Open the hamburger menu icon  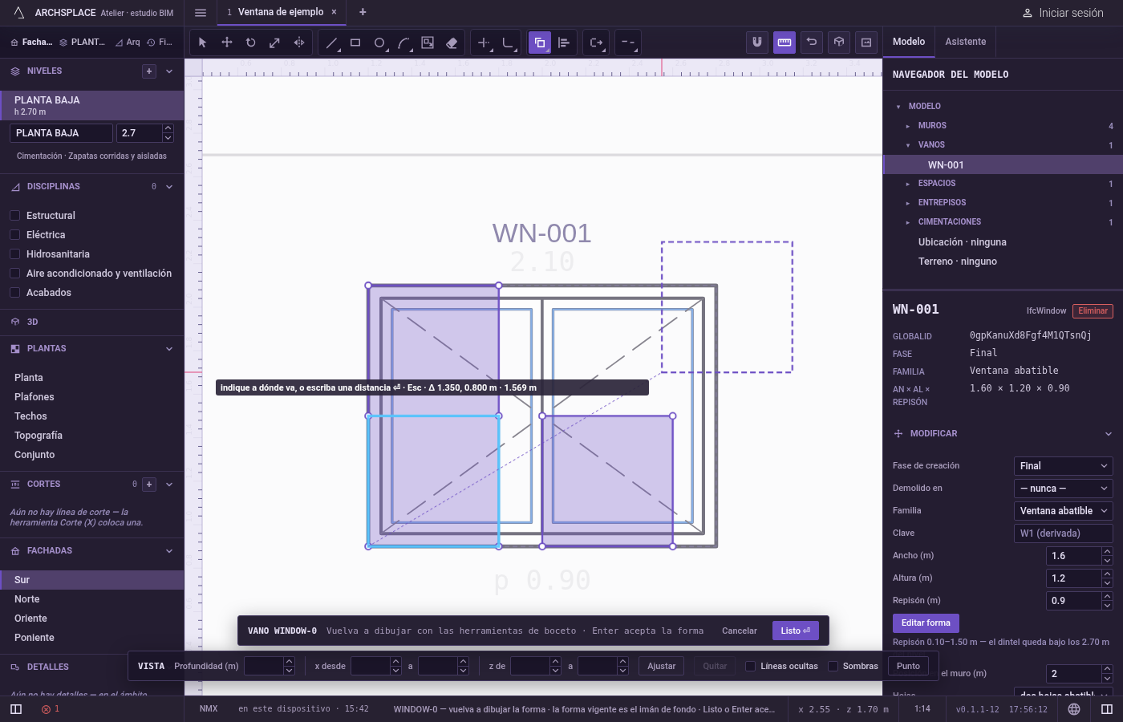(x=201, y=12)
